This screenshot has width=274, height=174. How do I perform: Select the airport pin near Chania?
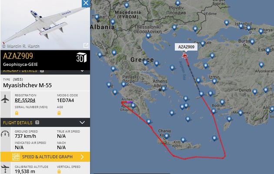click(167, 136)
